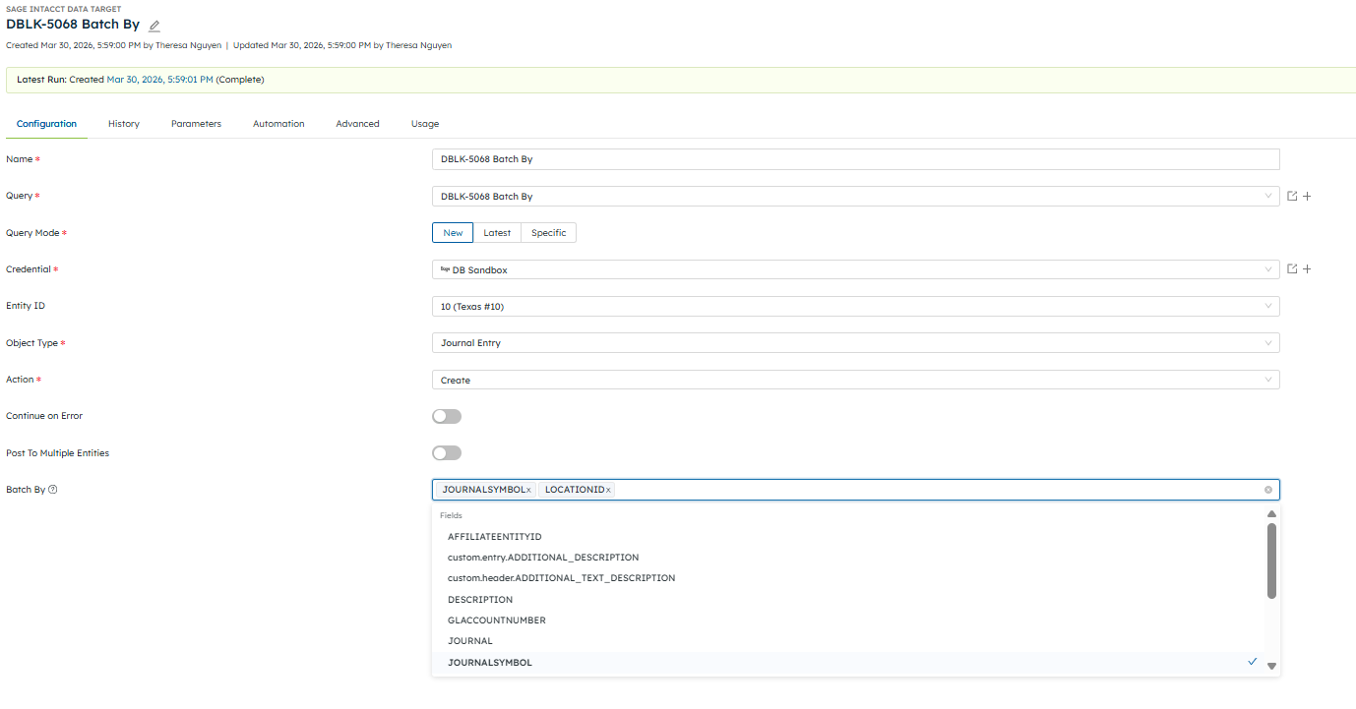Select GLACCOUNTNUMBER from field list
Viewport: 1356px width, 709px height.
coord(497,620)
